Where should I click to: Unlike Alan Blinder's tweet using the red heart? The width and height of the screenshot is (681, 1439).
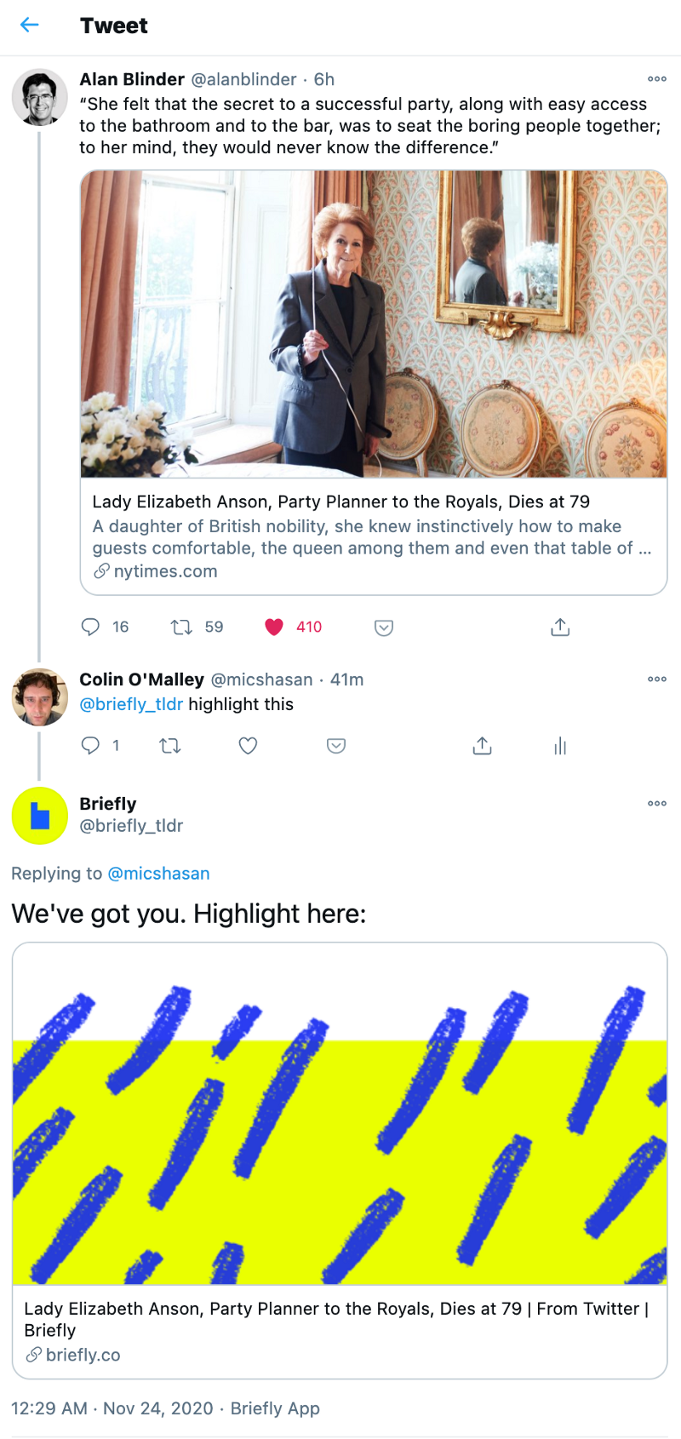click(x=274, y=627)
